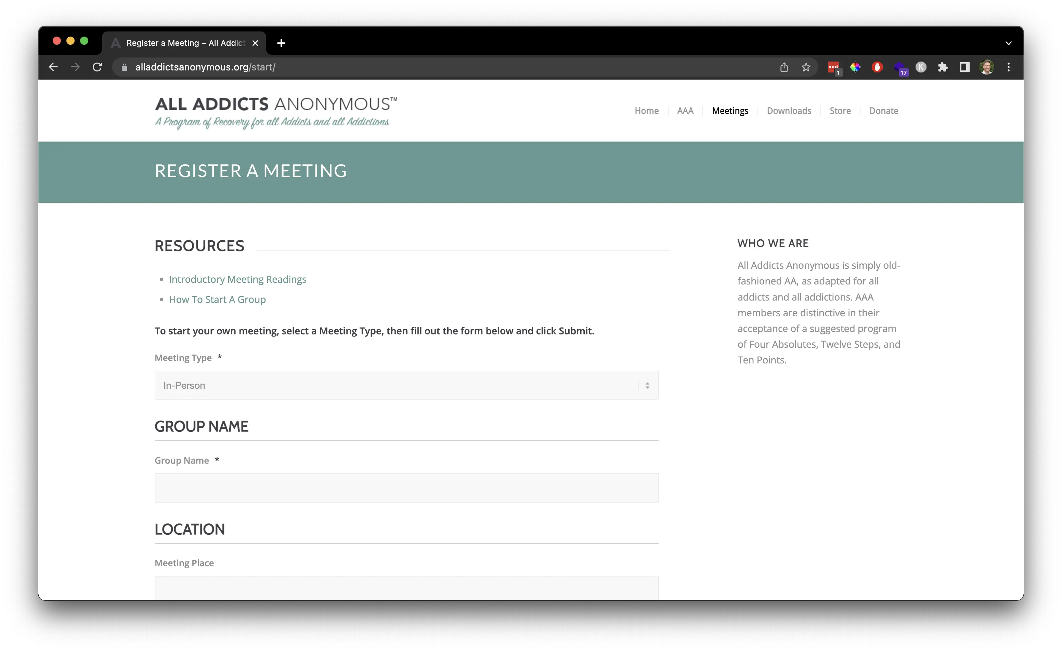The image size is (1062, 651).
Task: Click the site security padlock icon
Action: click(x=124, y=67)
